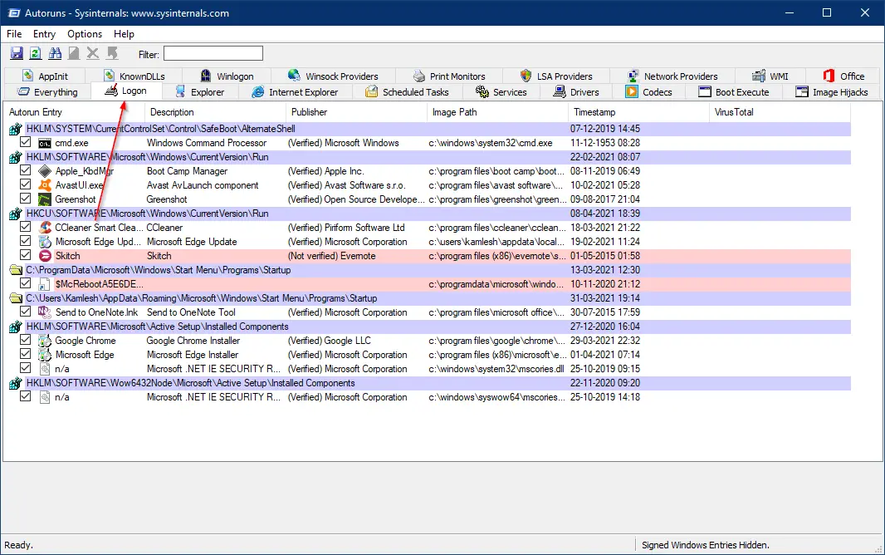Disable Apple_KbdMgr autorun checkbox
This screenshot has width=885, height=555.
26,170
